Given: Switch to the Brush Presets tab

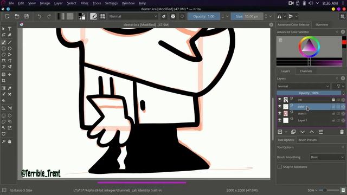Looking at the screenshot, I should [x=307, y=140].
